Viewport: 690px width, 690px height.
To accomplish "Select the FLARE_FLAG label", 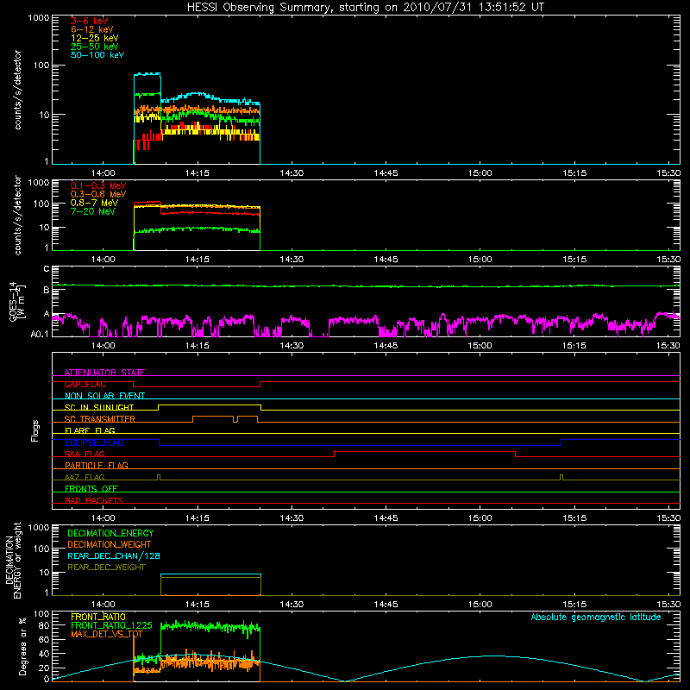I will pos(90,430).
